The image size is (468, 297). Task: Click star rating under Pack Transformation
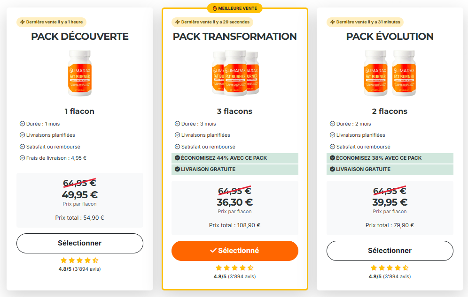pos(234,268)
